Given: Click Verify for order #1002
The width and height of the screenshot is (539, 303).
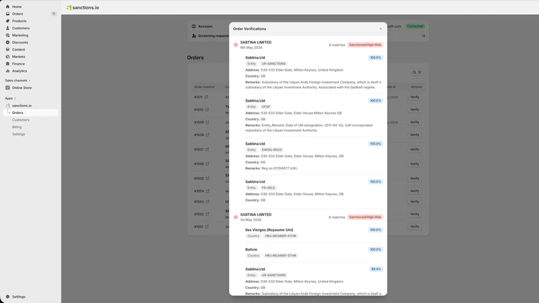Looking at the screenshot, I should [x=414, y=214].
